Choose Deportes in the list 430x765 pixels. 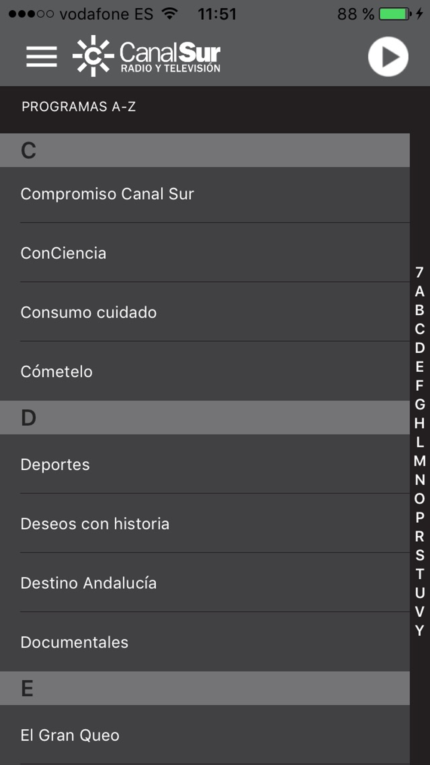pos(205,464)
